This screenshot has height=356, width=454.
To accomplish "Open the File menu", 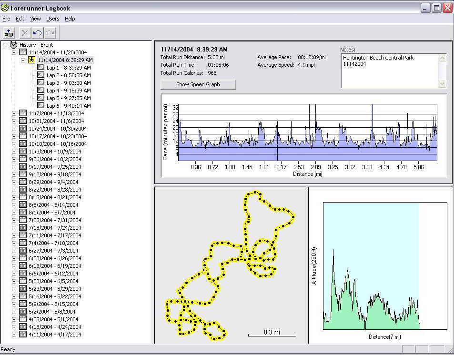I will (x=6, y=19).
